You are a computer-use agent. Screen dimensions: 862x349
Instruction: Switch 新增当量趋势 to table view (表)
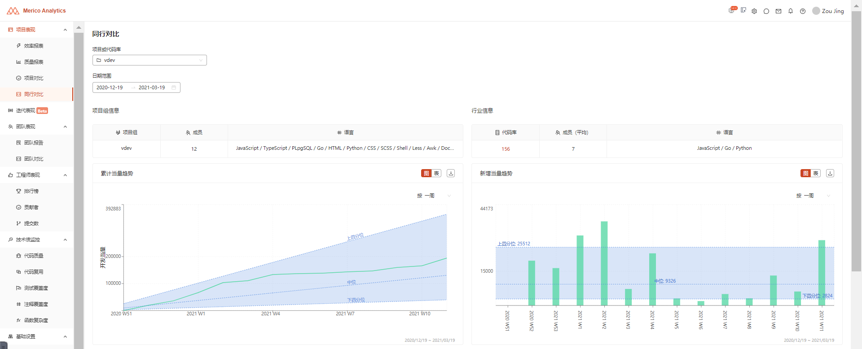816,173
